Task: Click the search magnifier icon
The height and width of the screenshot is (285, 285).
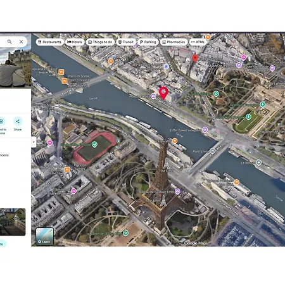Action: point(9,42)
